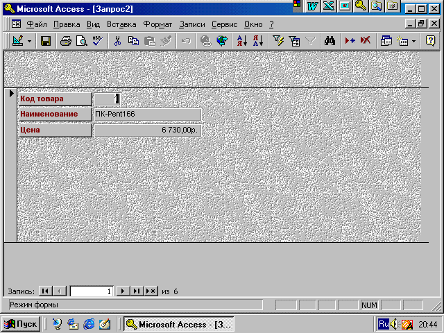The height and width of the screenshot is (333, 444).
Task: Click the Код товара label
Action: (x=55, y=99)
